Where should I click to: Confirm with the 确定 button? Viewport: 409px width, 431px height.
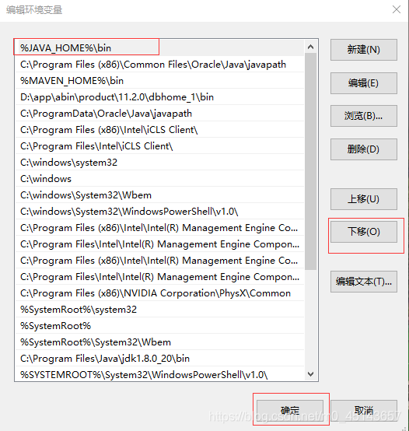290,411
